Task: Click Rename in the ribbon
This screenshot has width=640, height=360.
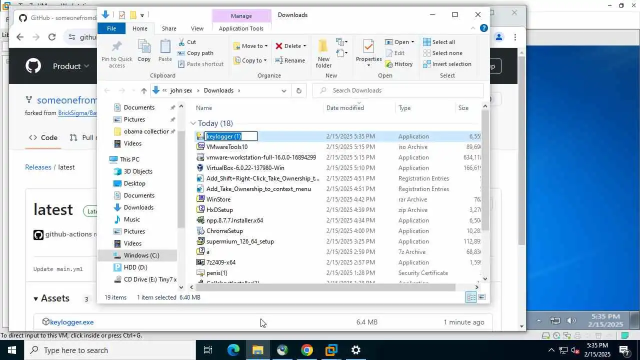Action: (289, 60)
